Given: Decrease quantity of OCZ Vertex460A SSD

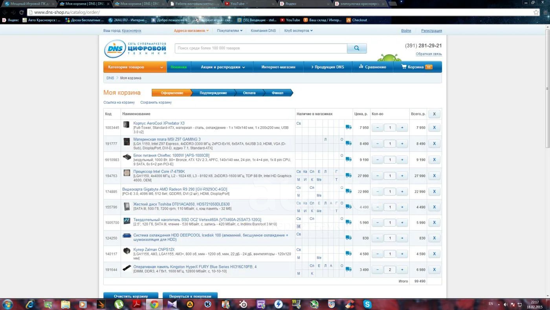Looking at the screenshot, I should pos(378,222).
